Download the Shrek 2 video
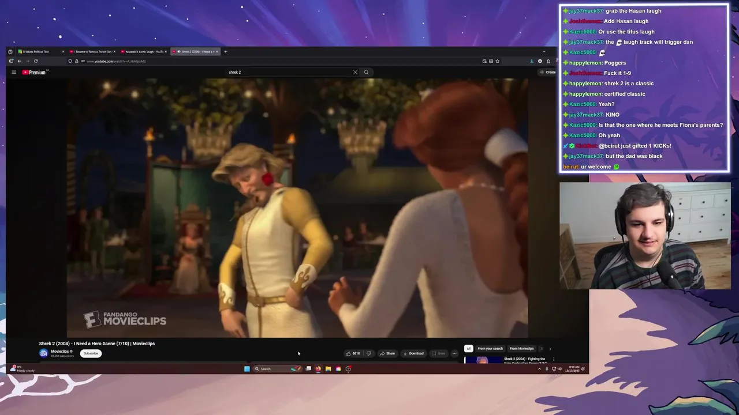The image size is (739, 415). [413, 353]
